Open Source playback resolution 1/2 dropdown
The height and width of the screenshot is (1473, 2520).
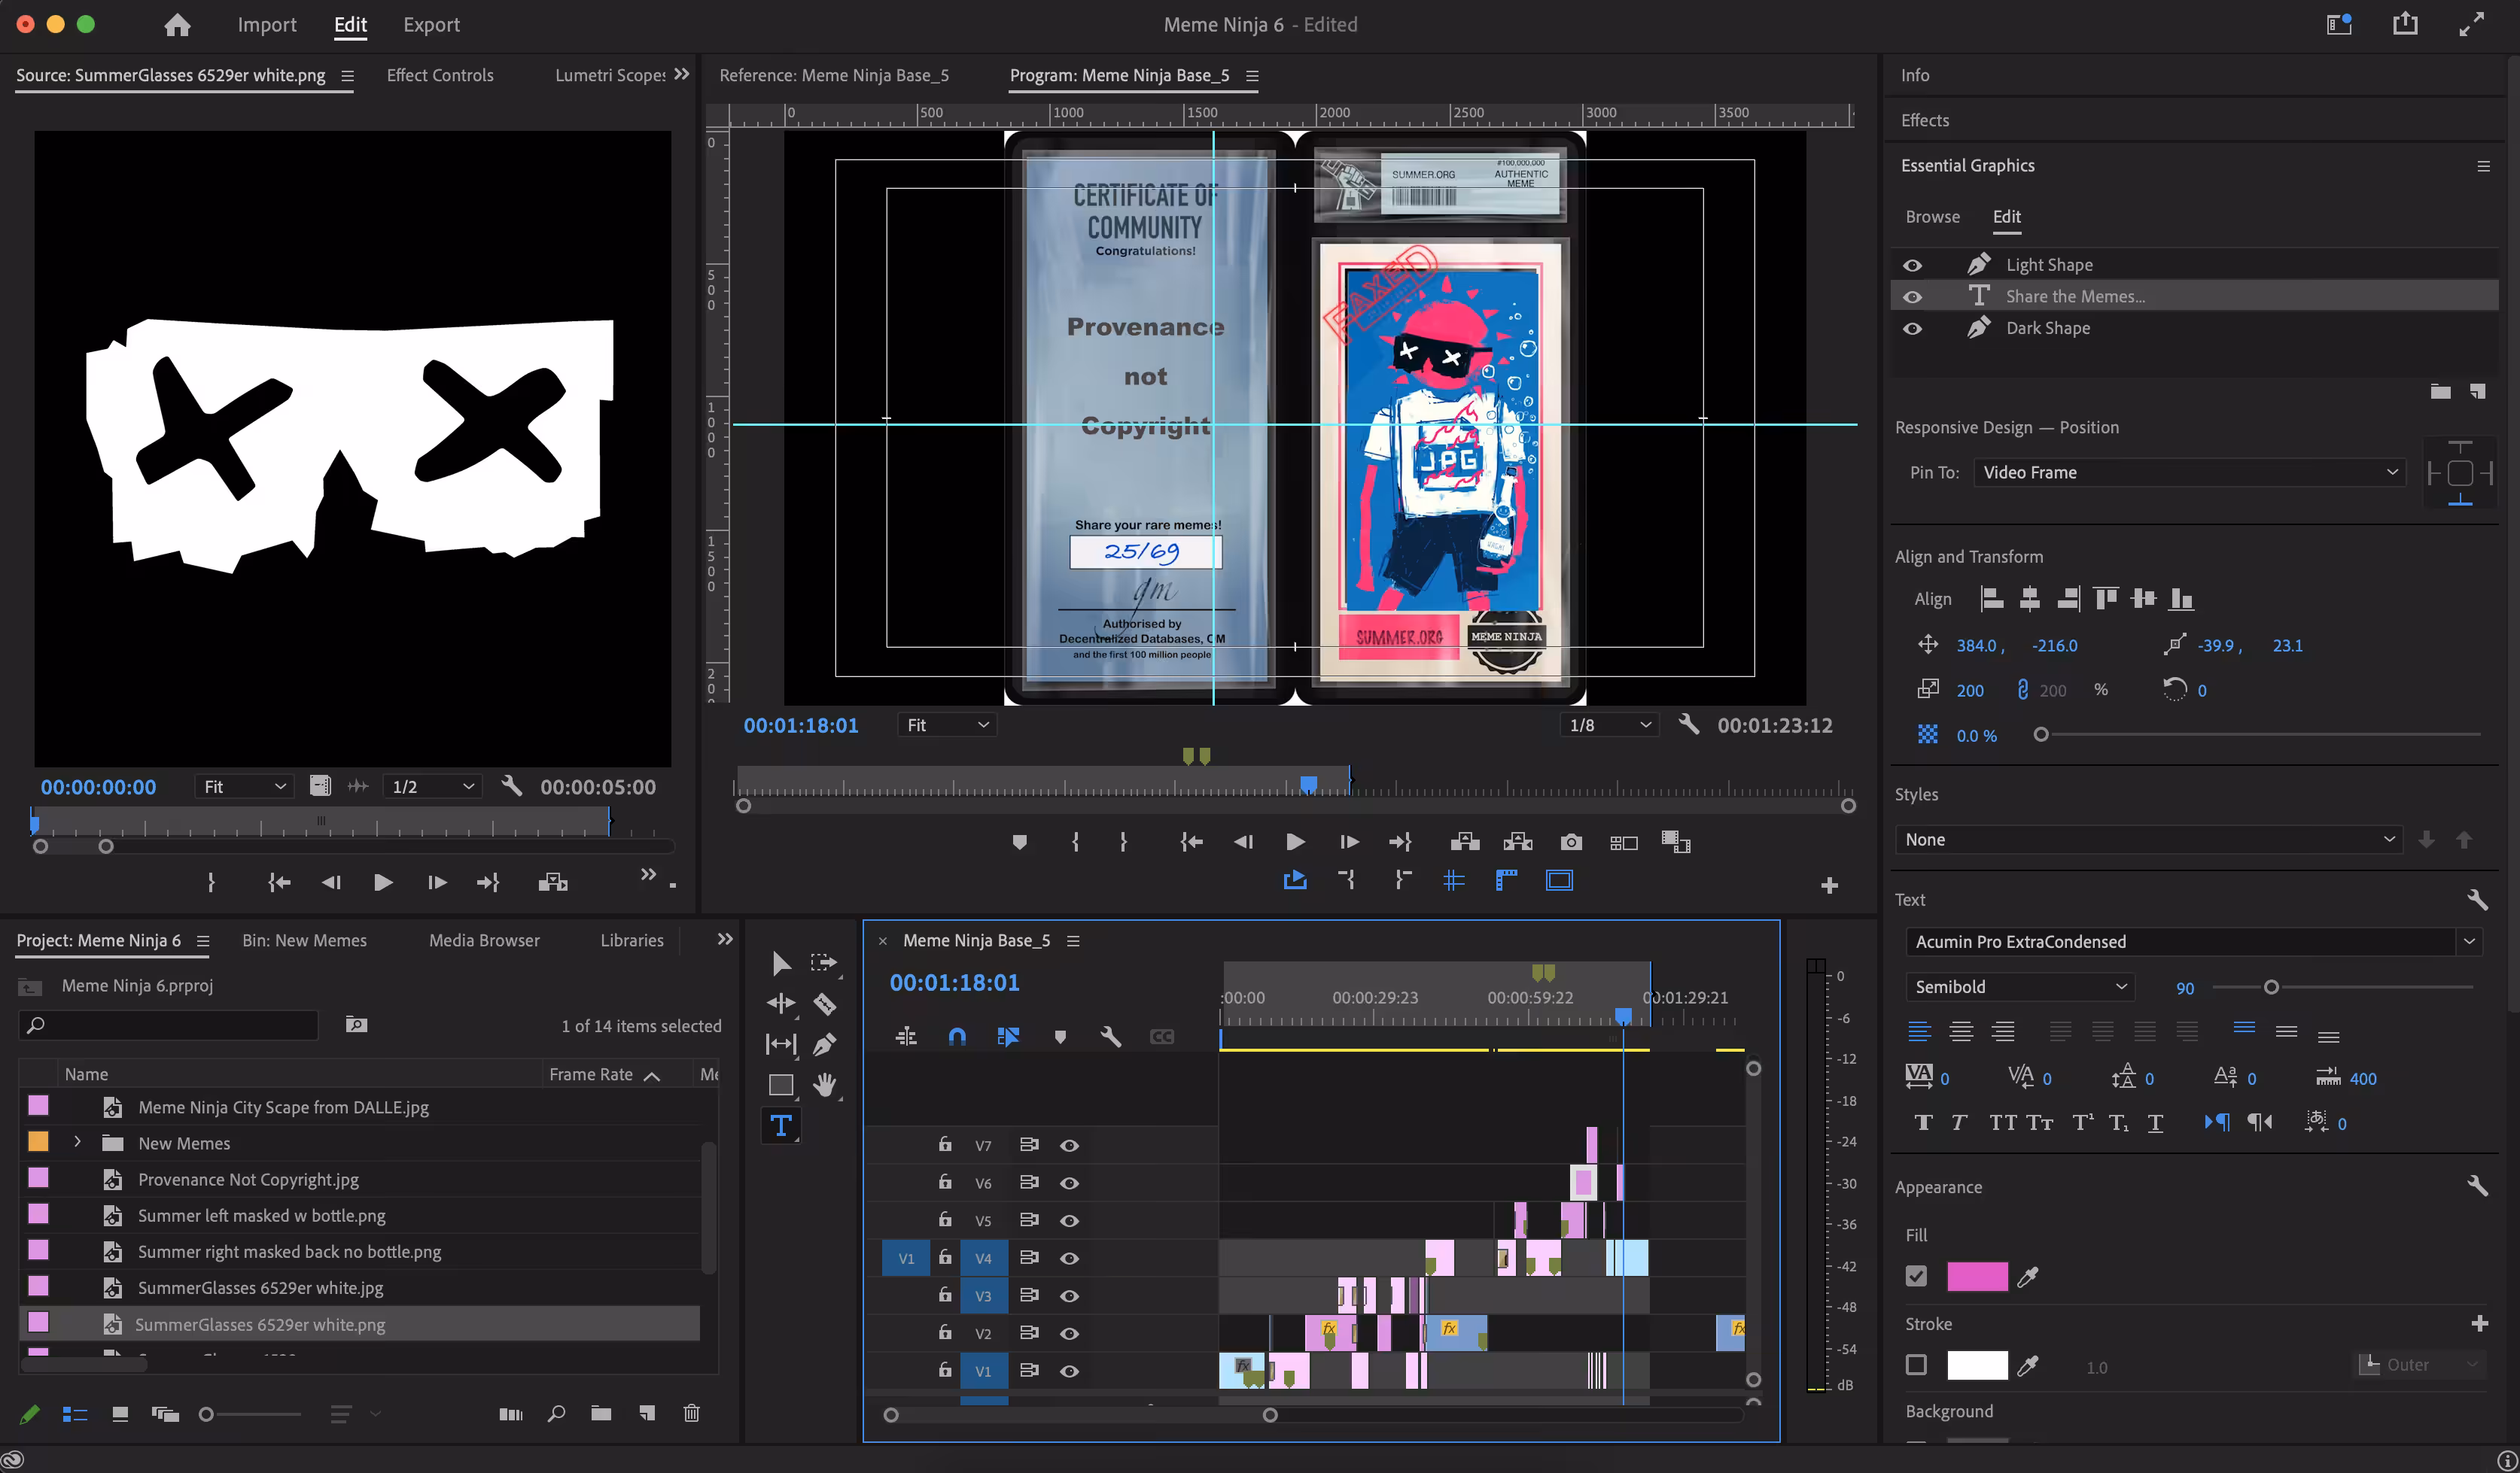click(x=432, y=786)
